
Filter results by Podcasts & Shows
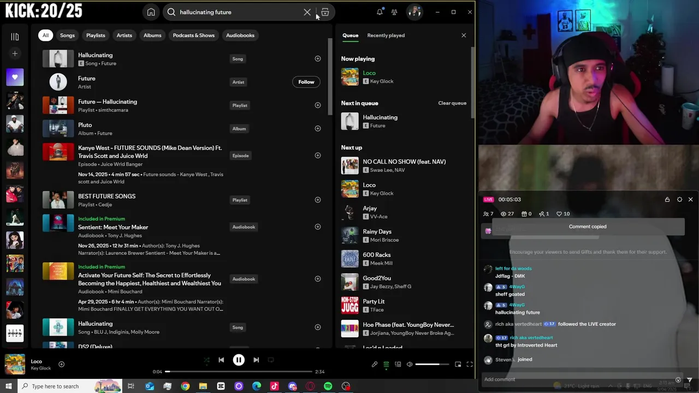(x=194, y=35)
